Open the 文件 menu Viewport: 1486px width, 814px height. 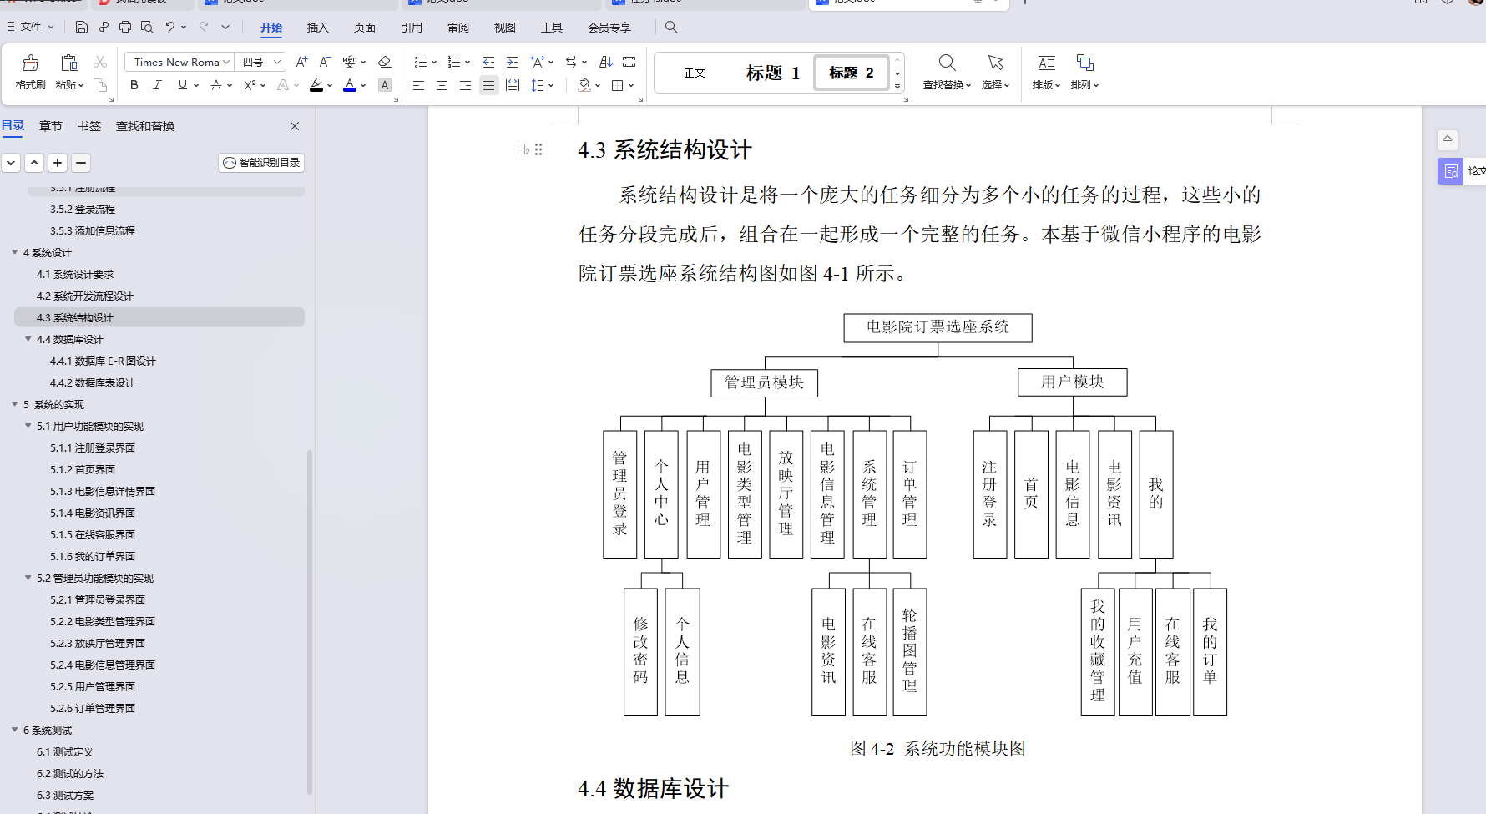click(31, 27)
